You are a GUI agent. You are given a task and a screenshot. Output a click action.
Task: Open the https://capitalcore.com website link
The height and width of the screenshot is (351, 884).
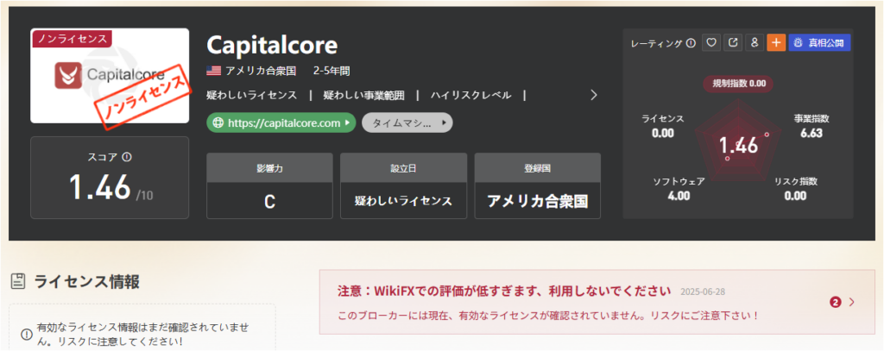(x=281, y=122)
